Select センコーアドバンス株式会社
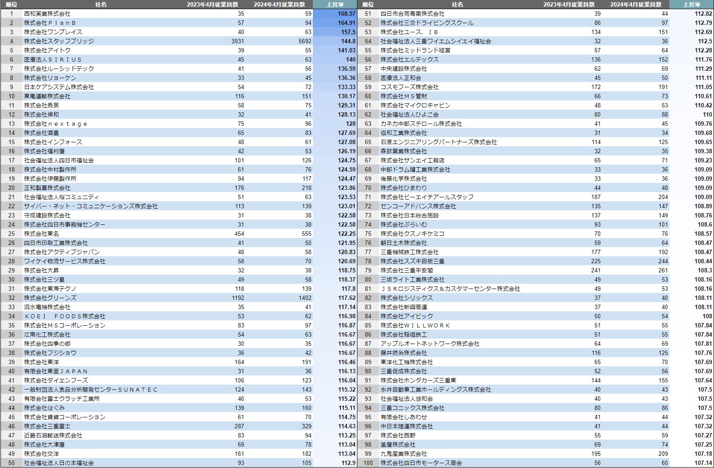Image resolution: width=714 pixels, height=468 pixels. (418, 206)
